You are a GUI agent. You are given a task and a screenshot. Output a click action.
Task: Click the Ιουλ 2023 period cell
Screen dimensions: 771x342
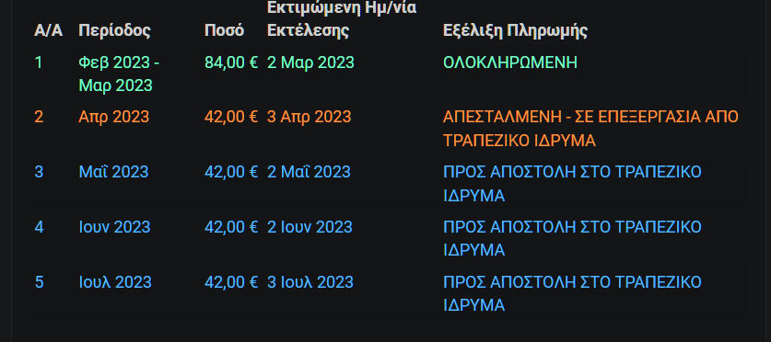(115, 282)
